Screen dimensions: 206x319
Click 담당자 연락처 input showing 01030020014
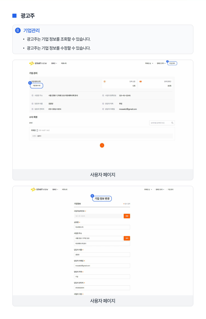coord(102,288)
